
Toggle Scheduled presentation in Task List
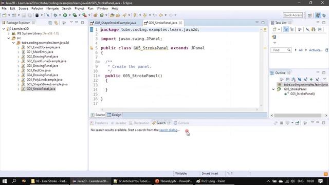pos(291,29)
